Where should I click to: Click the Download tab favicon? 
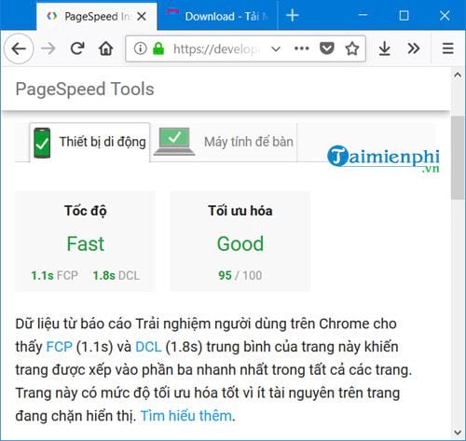point(172,13)
